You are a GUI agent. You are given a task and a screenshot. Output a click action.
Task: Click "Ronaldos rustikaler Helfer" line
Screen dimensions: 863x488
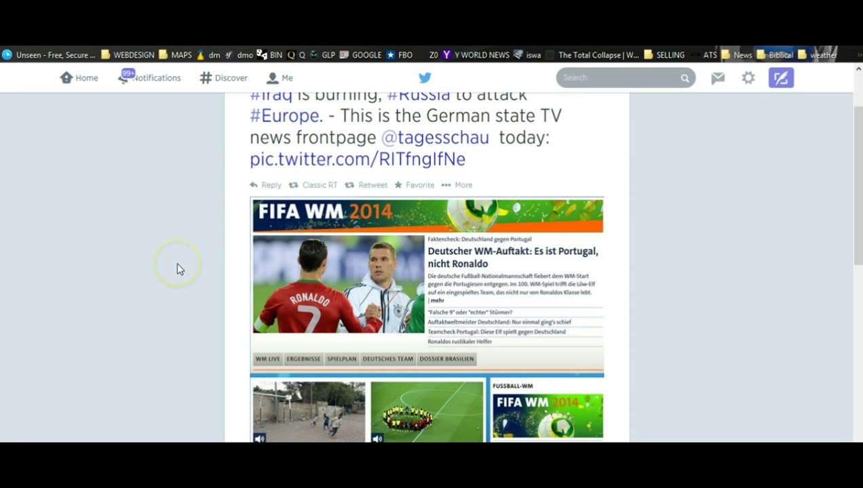click(x=460, y=342)
